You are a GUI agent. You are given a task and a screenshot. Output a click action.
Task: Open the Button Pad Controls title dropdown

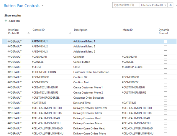click(42, 6)
